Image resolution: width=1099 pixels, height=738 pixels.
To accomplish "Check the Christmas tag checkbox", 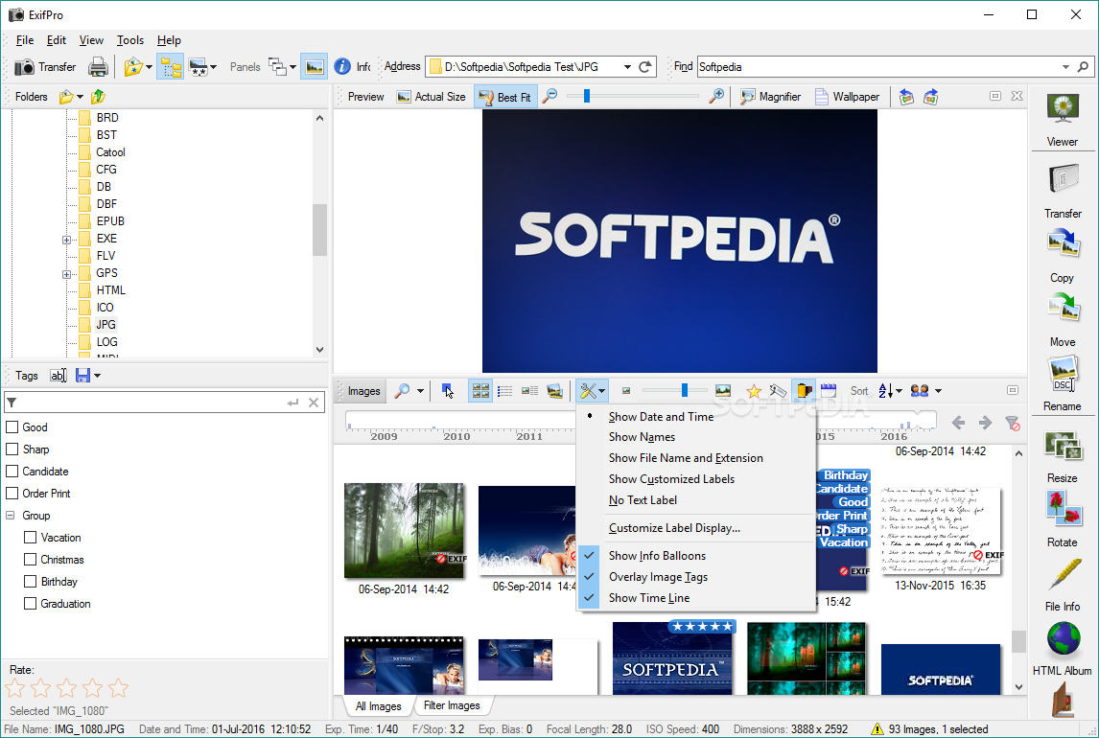I will coord(30,560).
